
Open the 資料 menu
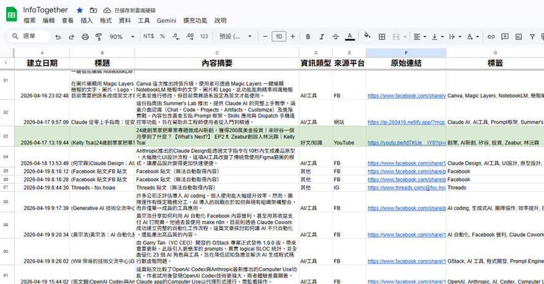(x=124, y=20)
